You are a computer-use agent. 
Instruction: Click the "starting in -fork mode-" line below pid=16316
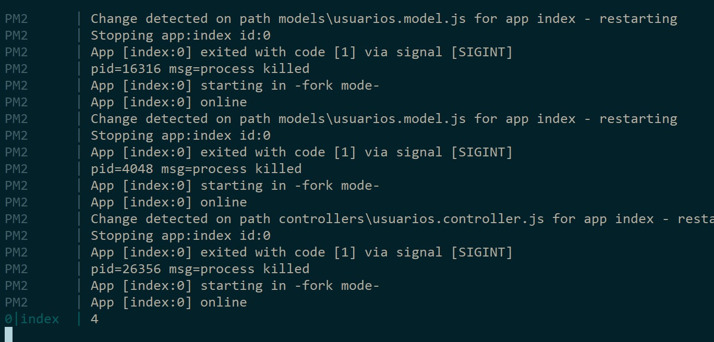click(x=235, y=85)
